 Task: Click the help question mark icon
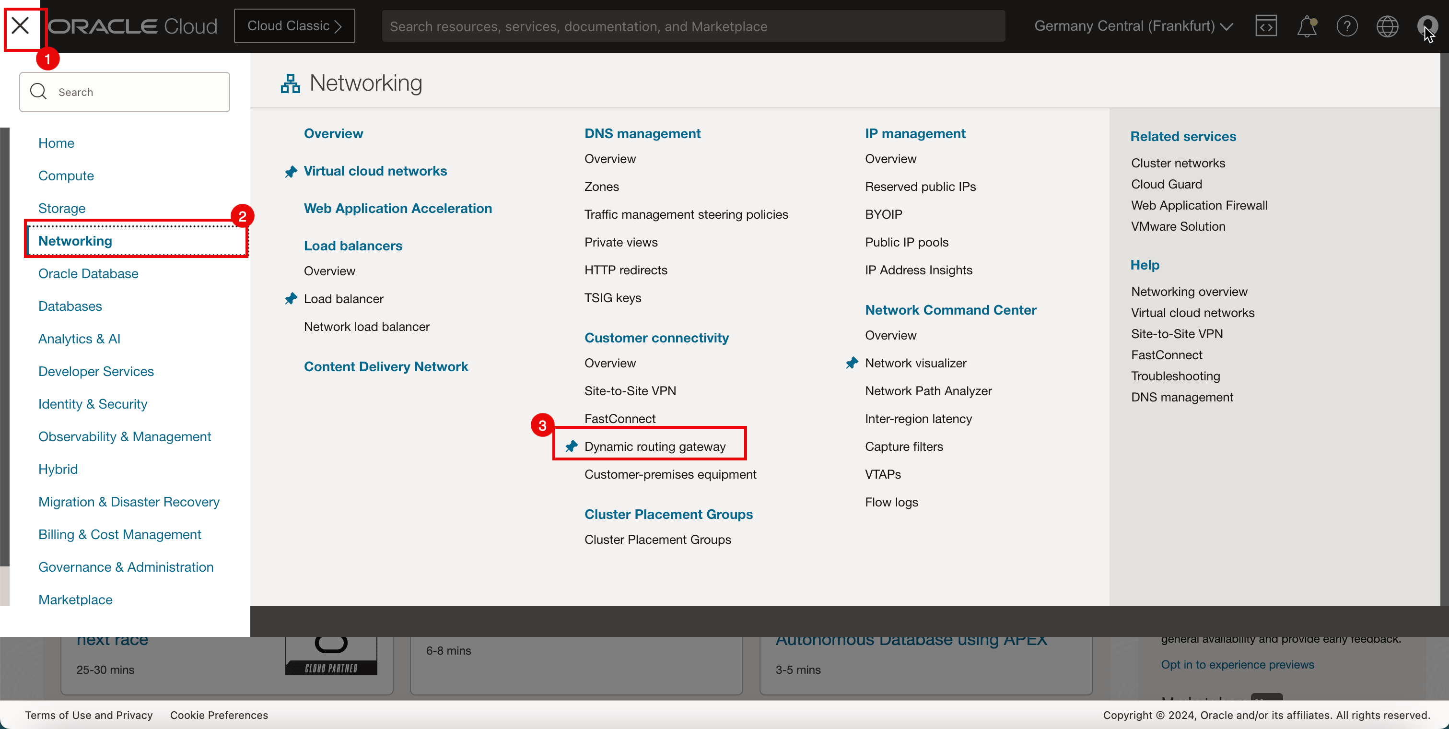point(1346,25)
